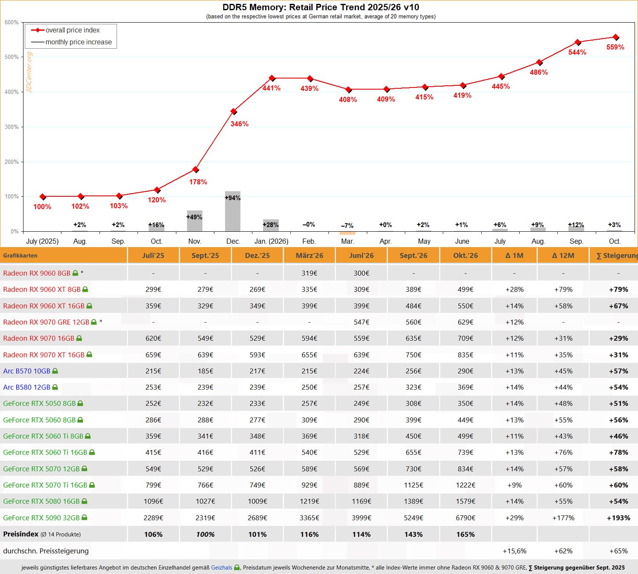Click the lock icon beside GeForce RTX 5060 Ti 8GB
Image resolution: width=638 pixels, height=574 pixels.
pos(88,436)
